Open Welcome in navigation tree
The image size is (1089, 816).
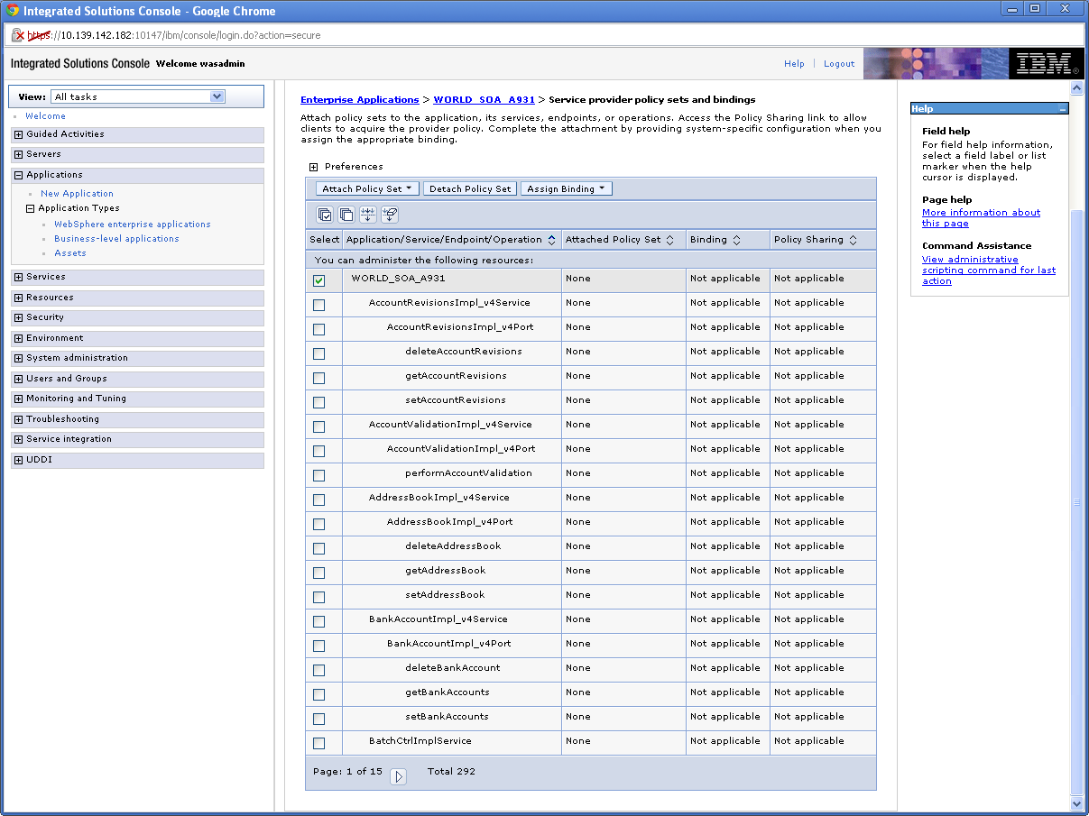click(x=45, y=116)
